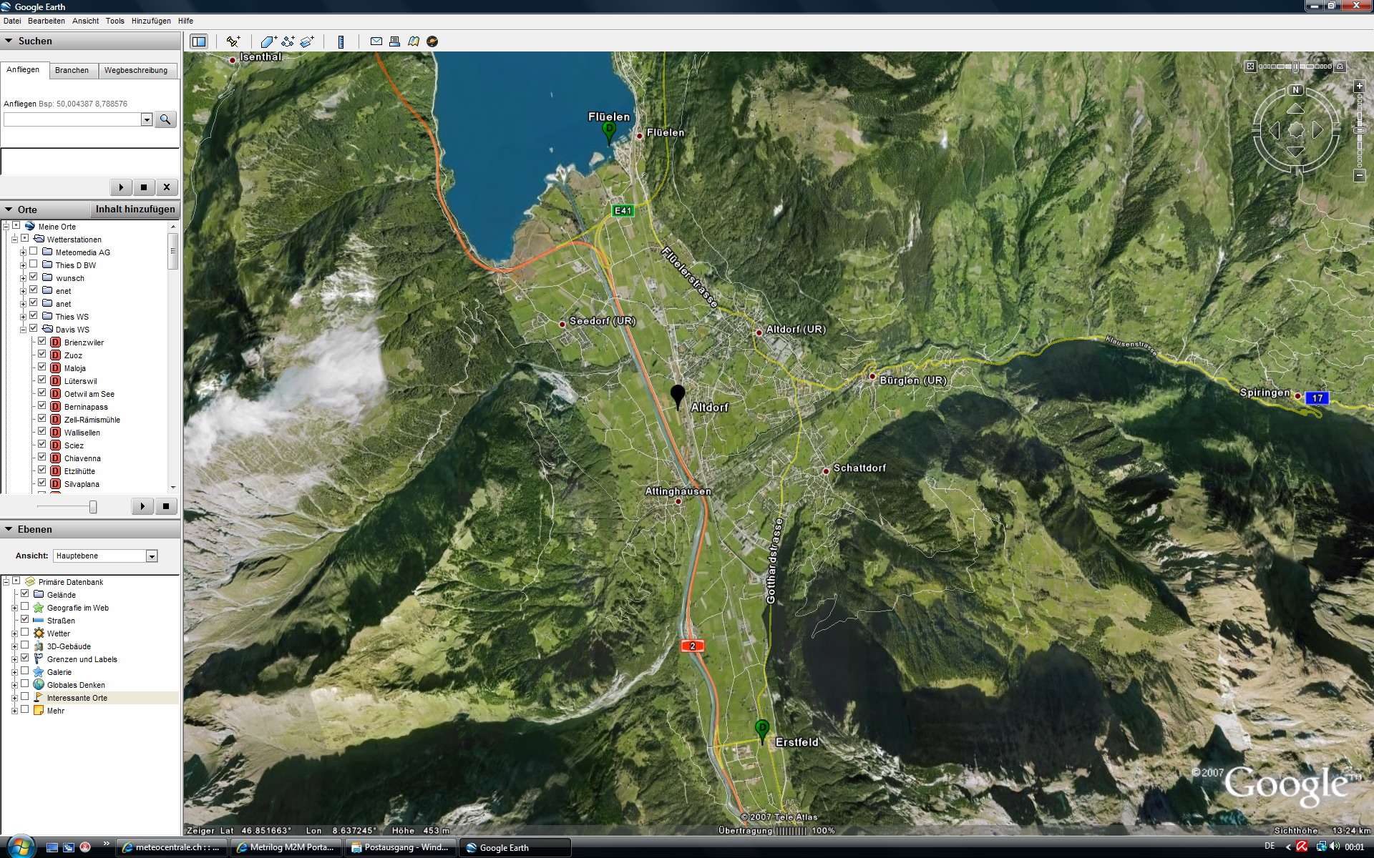Click the Anfliegen search input field

pos(72,119)
